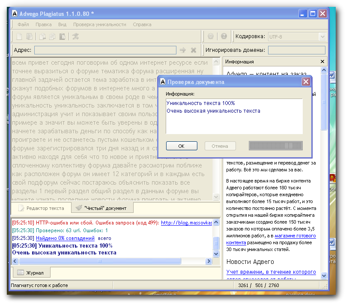Click the stop X icon beside address
The width and height of the screenshot is (346, 305).
[194, 50]
